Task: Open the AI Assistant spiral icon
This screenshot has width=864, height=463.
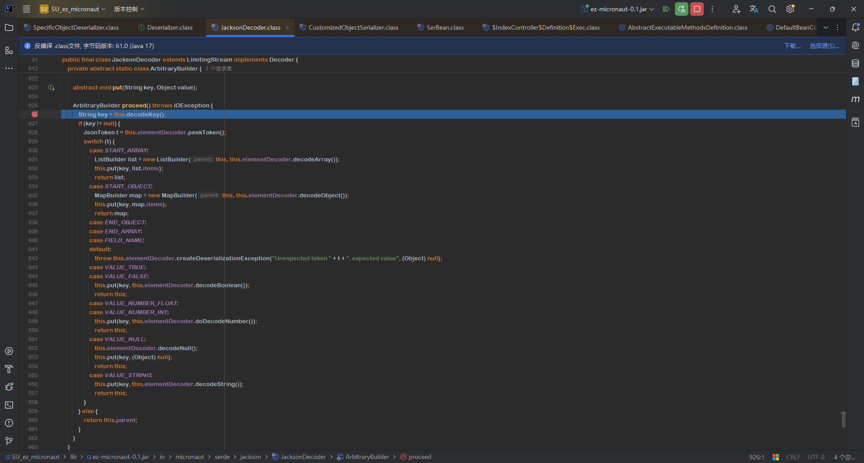Action: 855,45
